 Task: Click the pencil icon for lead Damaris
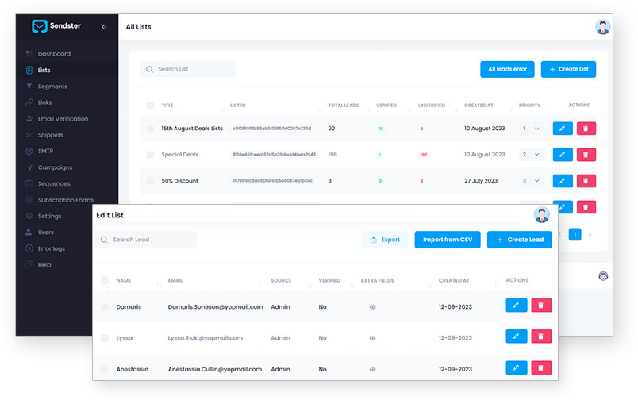click(x=517, y=306)
